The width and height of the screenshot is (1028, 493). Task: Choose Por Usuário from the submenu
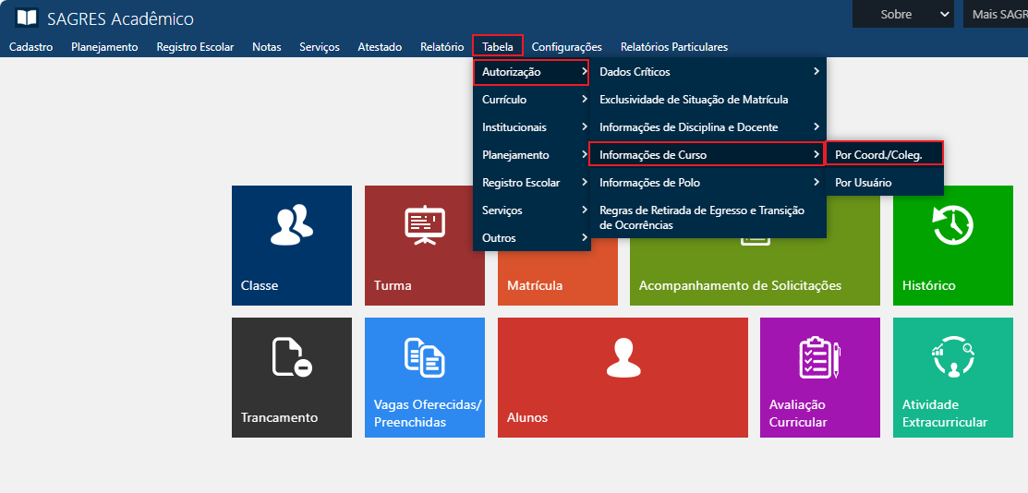[883, 183]
